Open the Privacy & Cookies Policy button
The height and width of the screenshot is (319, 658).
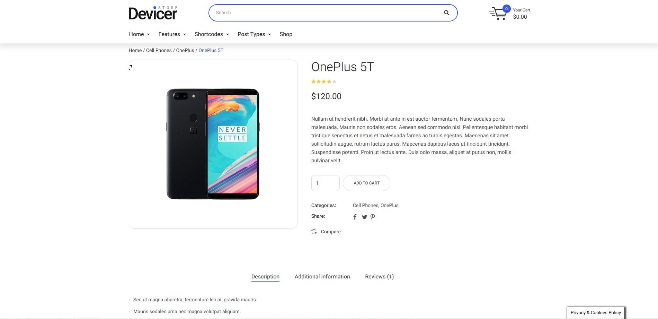(596, 312)
